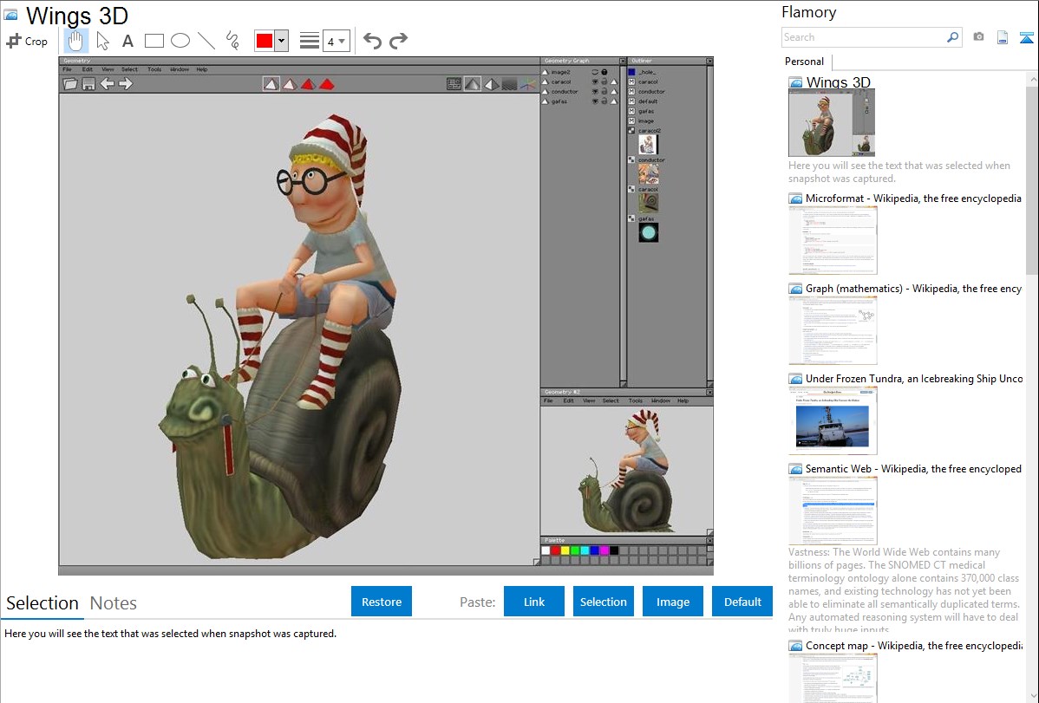Select the rectangle drawing tool
Screen dimensions: 1039x703
[154, 41]
